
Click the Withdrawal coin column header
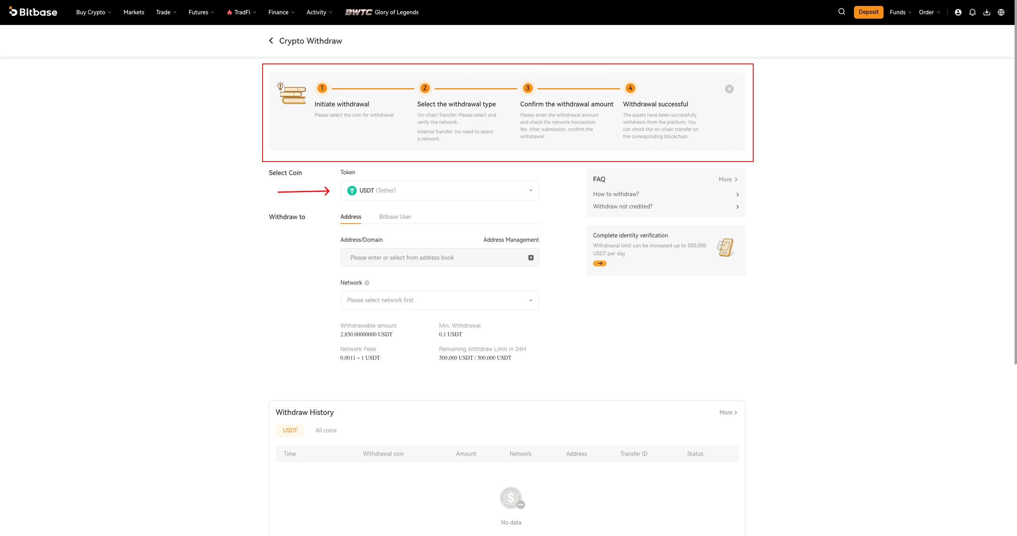point(383,454)
